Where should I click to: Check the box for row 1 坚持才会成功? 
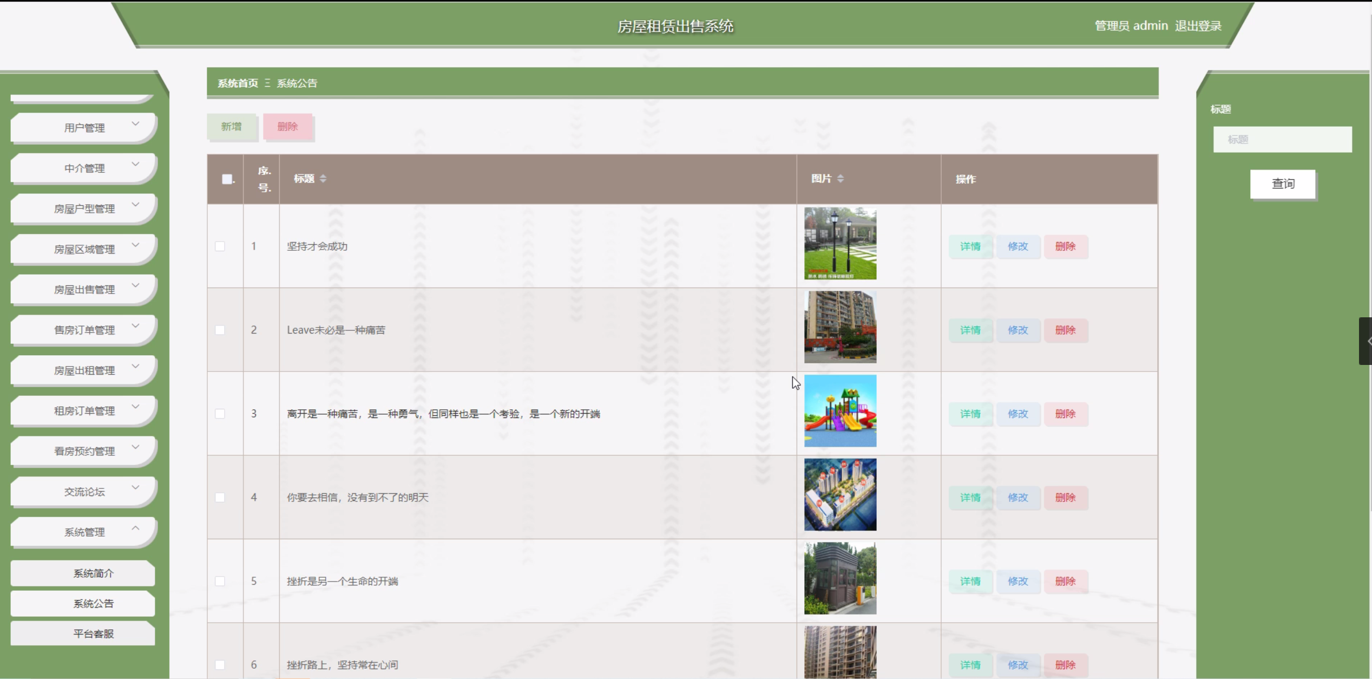(220, 246)
